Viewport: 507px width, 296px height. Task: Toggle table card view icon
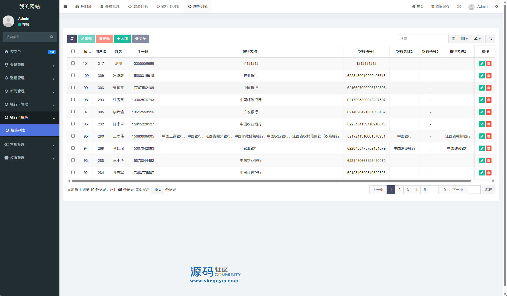click(453, 39)
